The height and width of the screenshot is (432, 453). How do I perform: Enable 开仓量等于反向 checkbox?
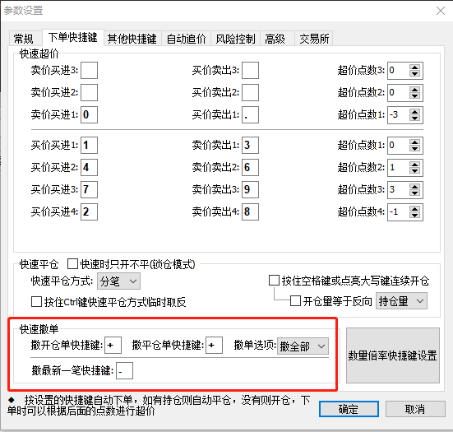(295, 300)
